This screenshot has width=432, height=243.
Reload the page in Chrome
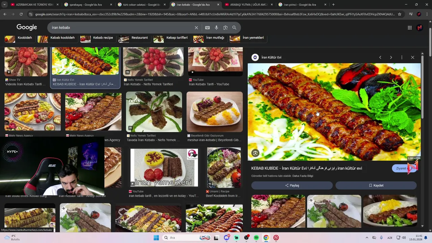[21, 14]
